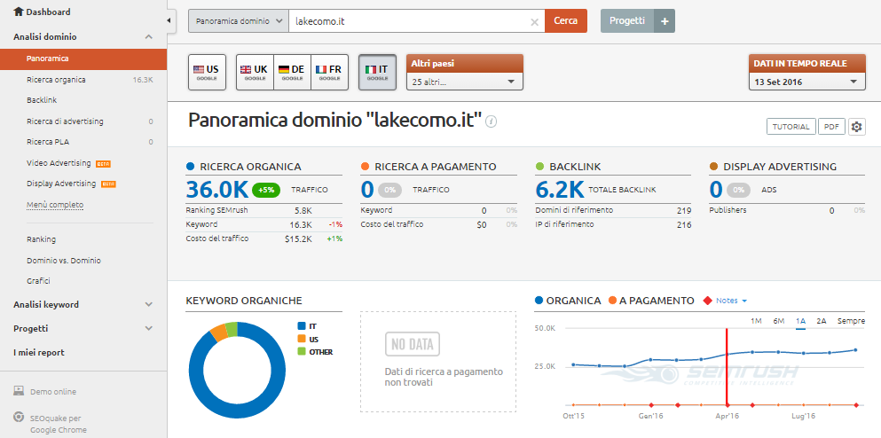Clear the domain search field X

(x=534, y=21)
